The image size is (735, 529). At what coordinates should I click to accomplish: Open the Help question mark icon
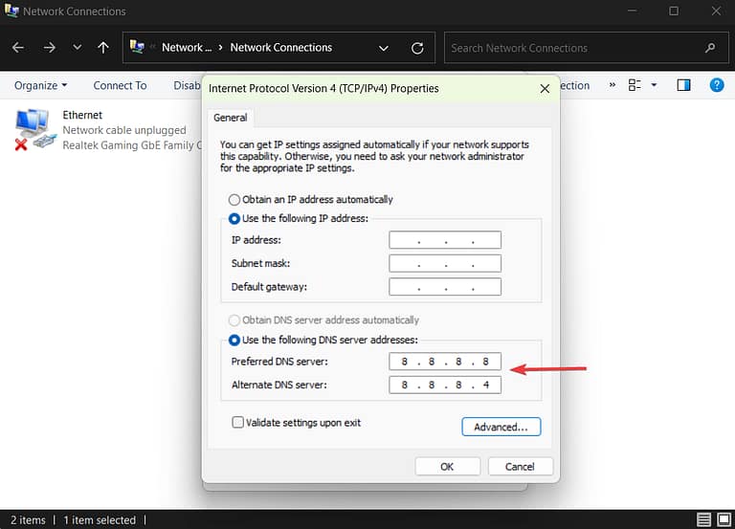coord(716,85)
